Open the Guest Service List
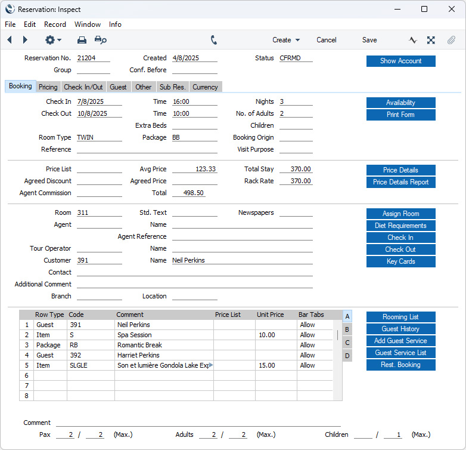 coord(400,353)
